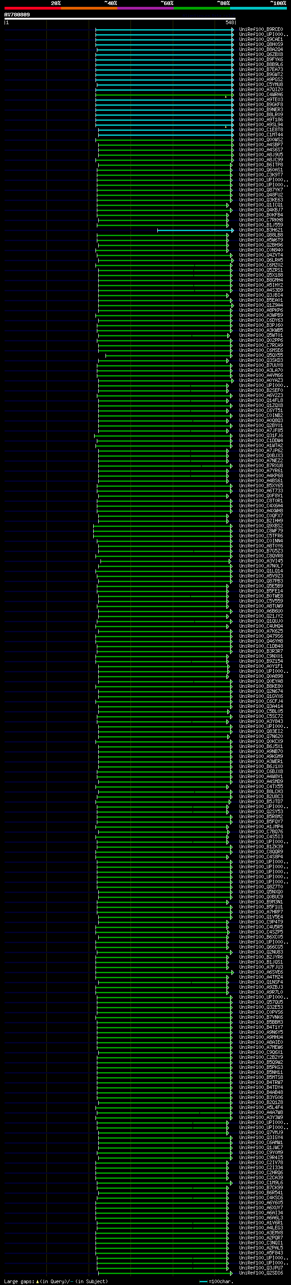Select the UniRef100_A5W6T9 label
This screenshot has width=291, height=1285.
(x=261, y=240)
